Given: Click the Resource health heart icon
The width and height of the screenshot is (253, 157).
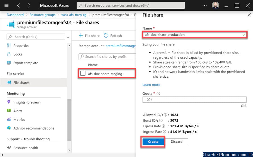Looking at the screenshot, I should 9,147.
